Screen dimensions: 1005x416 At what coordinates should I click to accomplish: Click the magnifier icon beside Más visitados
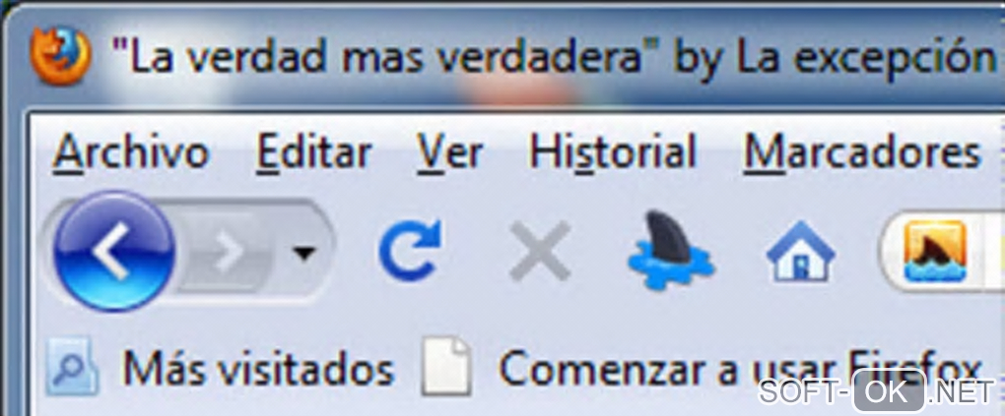tap(72, 368)
